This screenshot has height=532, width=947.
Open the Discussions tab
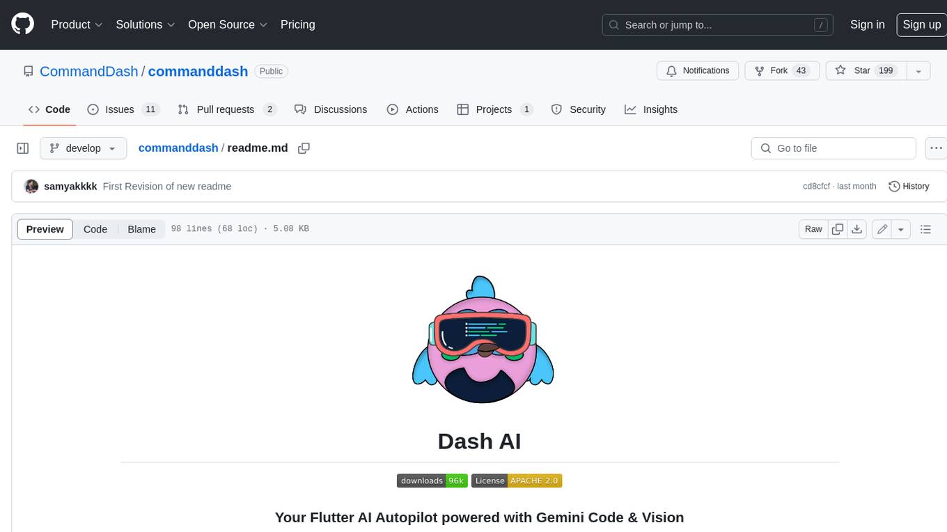[331, 109]
